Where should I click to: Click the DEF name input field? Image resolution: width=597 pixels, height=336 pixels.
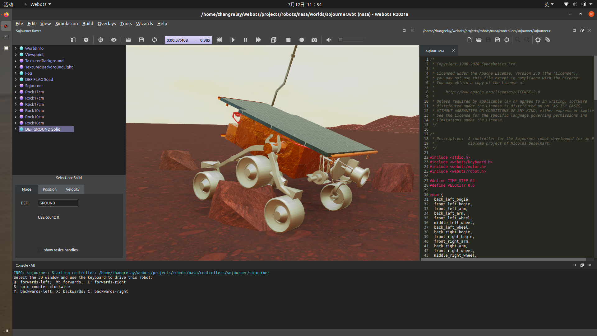click(58, 203)
